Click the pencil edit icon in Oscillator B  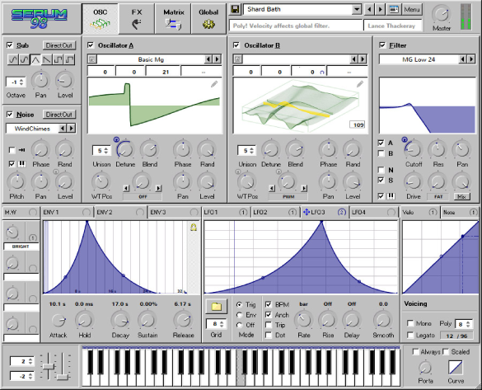pyautogui.click(x=360, y=84)
